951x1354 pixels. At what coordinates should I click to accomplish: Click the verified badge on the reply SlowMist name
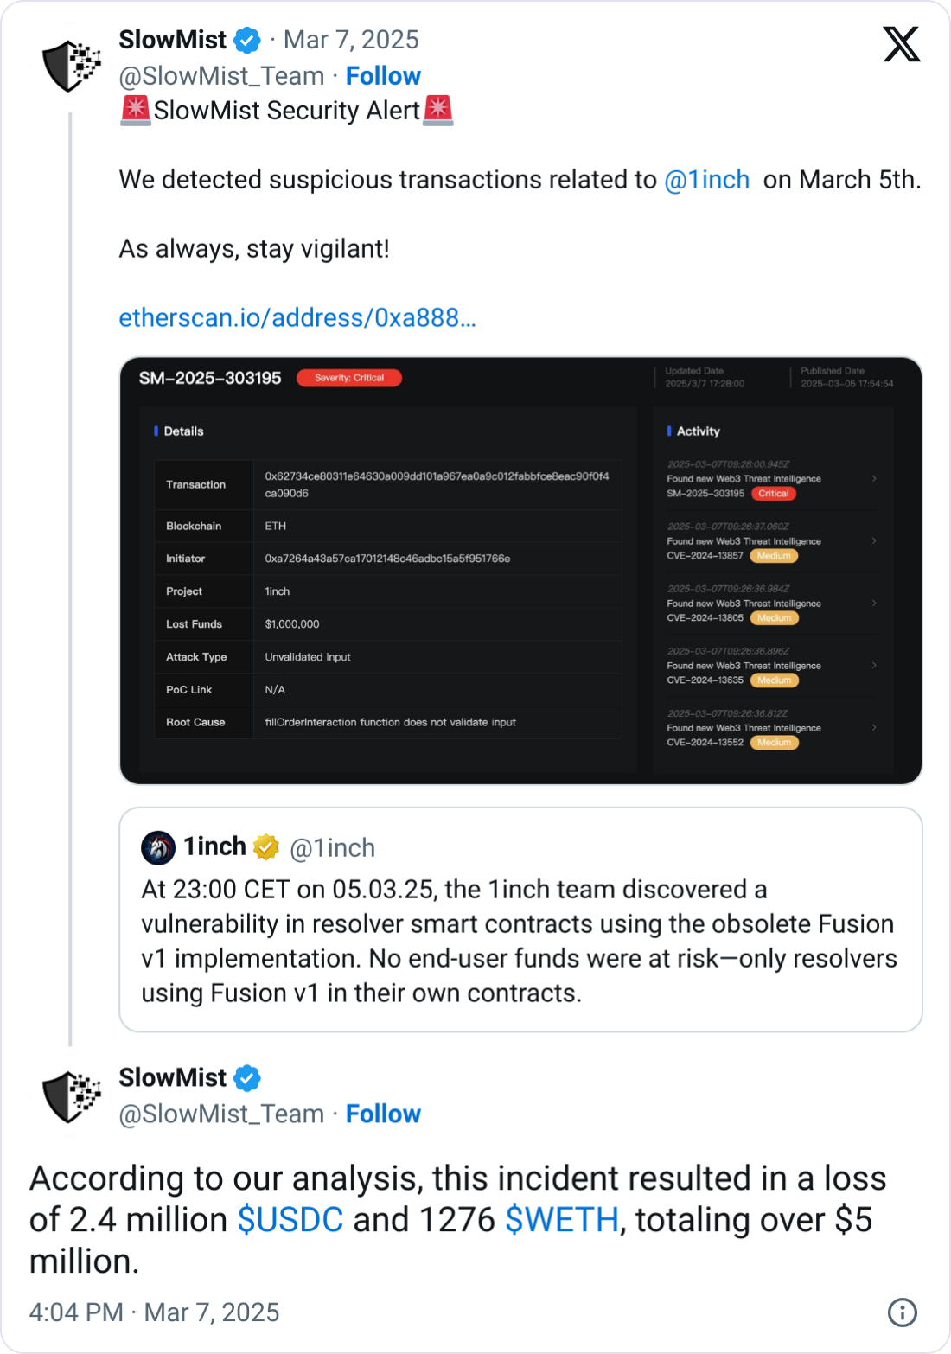pos(247,1078)
